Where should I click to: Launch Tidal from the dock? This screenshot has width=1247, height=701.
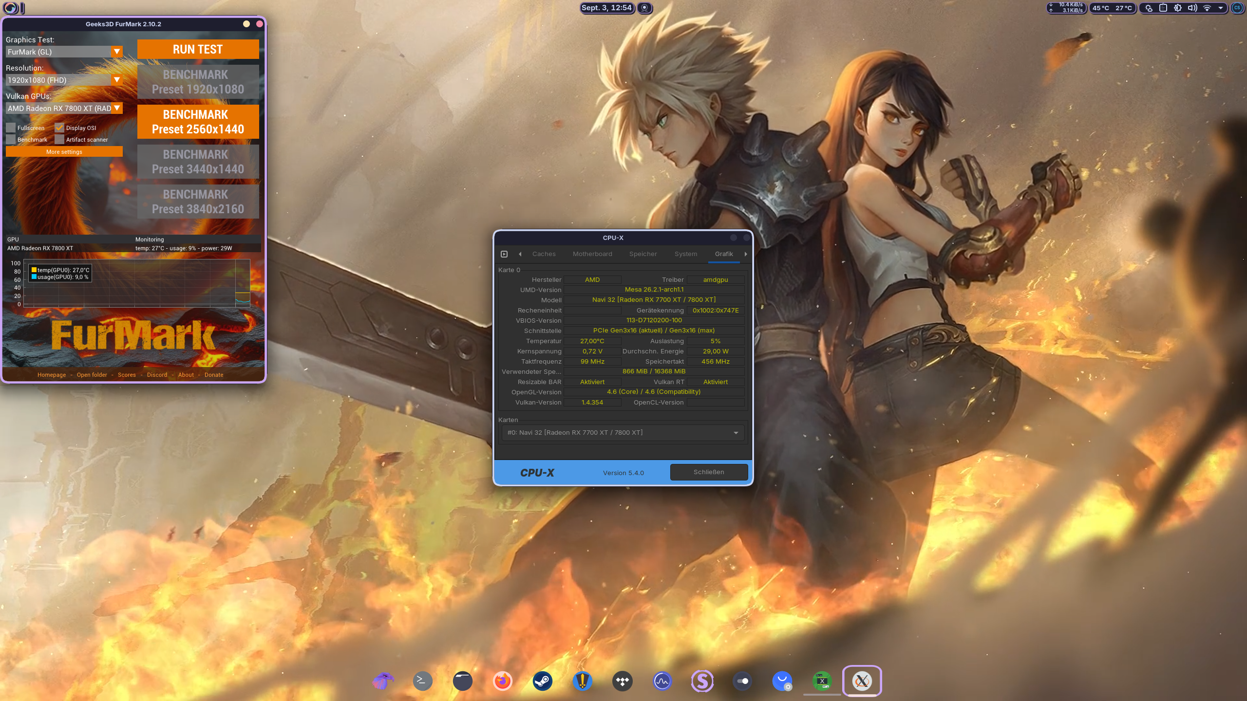click(623, 681)
